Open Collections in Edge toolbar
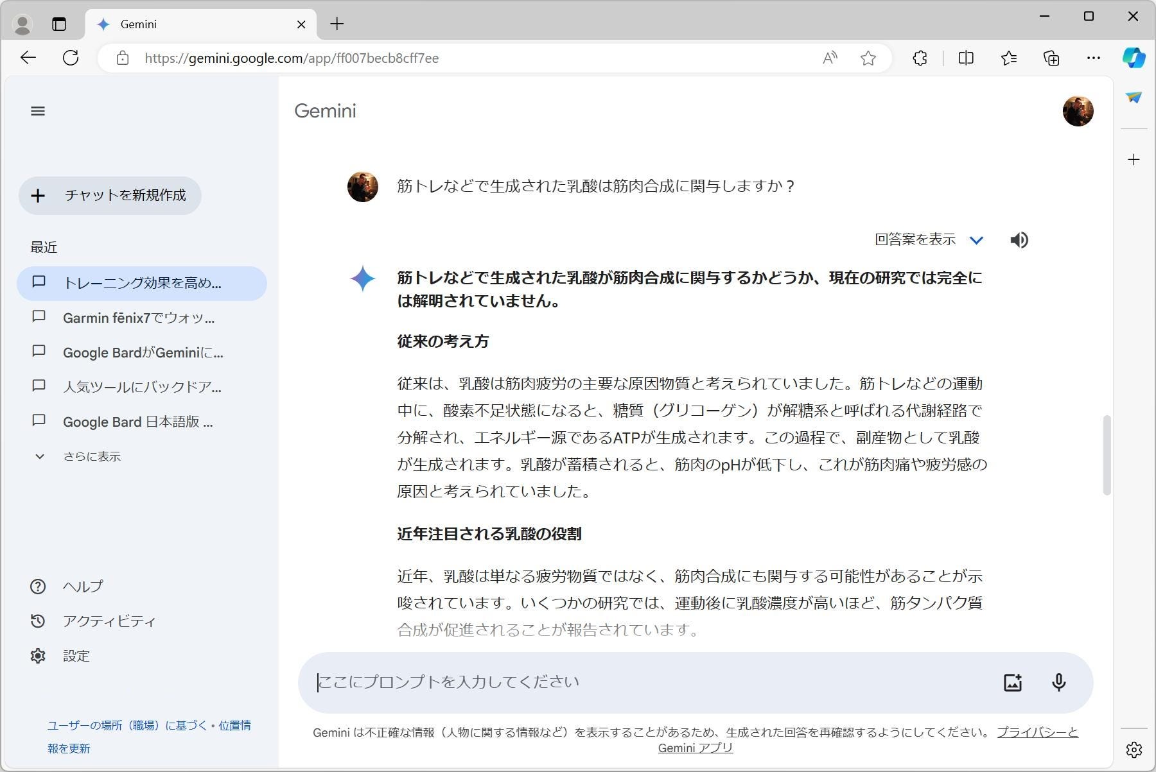Viewport: 1156px width, 772px height. point(1051,58)
